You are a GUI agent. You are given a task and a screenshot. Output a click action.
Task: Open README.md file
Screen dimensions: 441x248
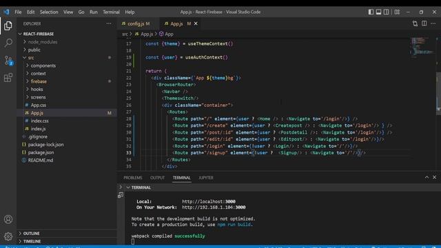[67, 160]
